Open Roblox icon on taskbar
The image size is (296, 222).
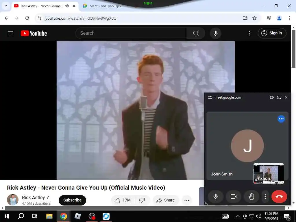77,216
